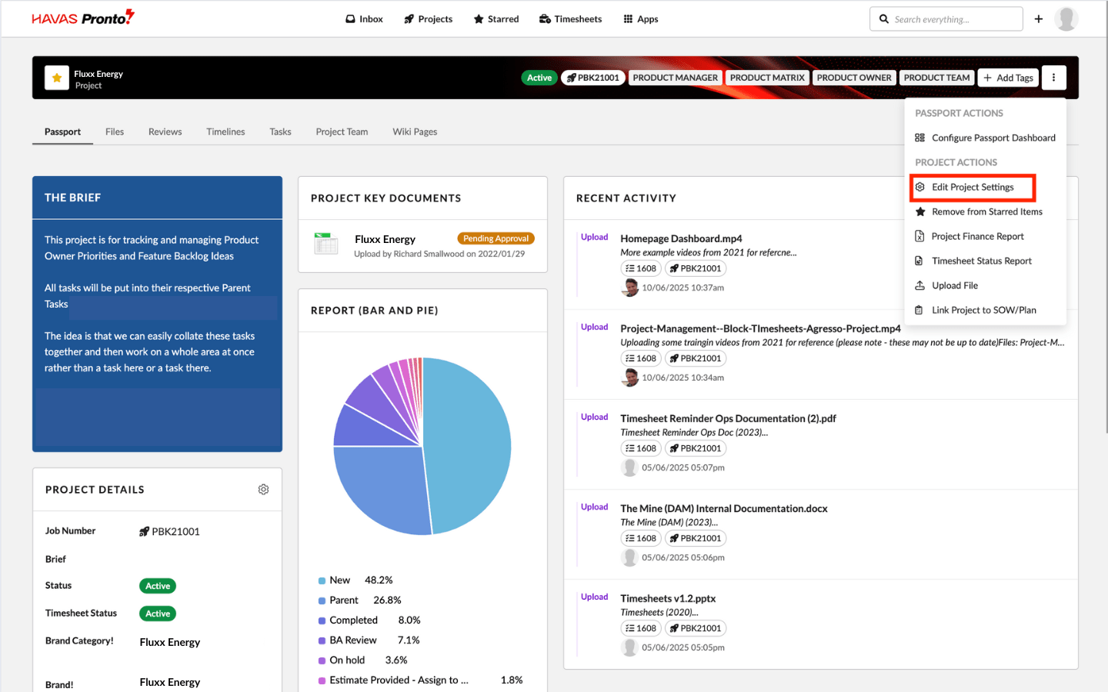Select the PRODUCT MANAGER tag
Viewport: 1108px width, 692px height.
click(x=675, y=78)
